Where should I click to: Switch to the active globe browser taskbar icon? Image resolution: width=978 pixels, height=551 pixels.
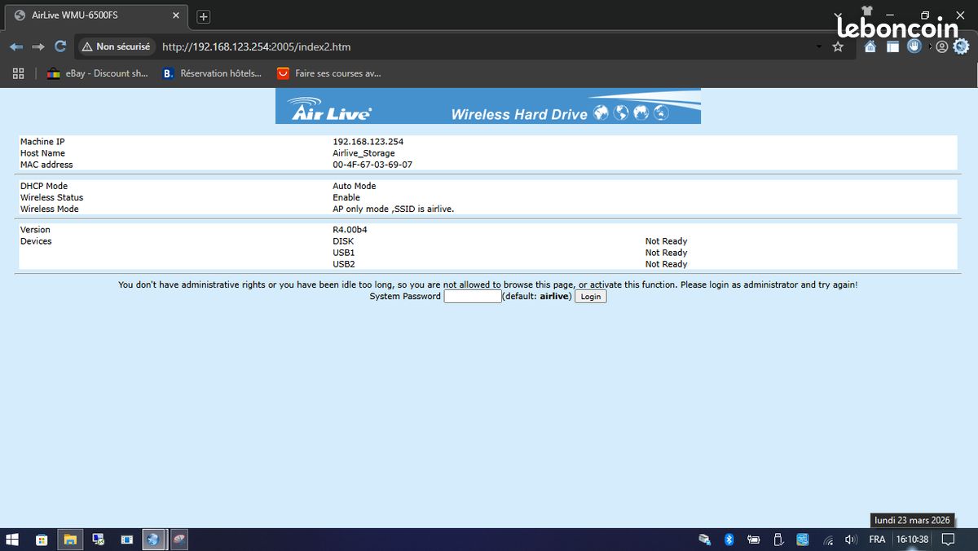pos(152,540)
